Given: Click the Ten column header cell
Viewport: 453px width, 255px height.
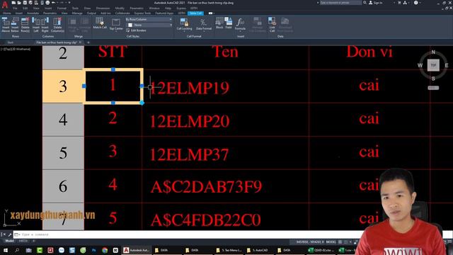Looking at the screenshot, I should click(225, 57).
